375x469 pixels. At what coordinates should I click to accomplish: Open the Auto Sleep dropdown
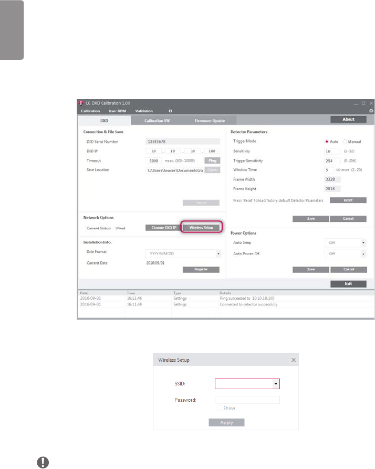click(x=363, y=243)
